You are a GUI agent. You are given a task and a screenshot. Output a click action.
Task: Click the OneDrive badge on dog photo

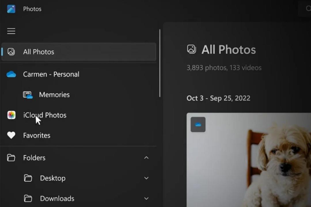pos(198,124)
